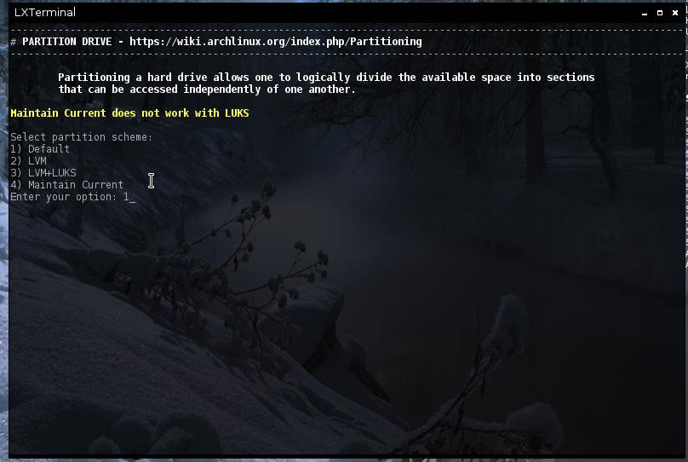The height and width of the screenshot is (462, 688).
Task: Maximize the LXTerminal window
Action: tap(660, 13)
